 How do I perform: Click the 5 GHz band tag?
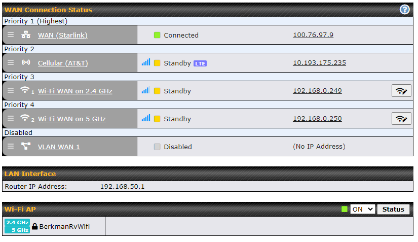point(17,230)
